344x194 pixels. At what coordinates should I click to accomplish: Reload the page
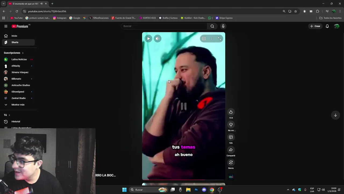point(17,11)
